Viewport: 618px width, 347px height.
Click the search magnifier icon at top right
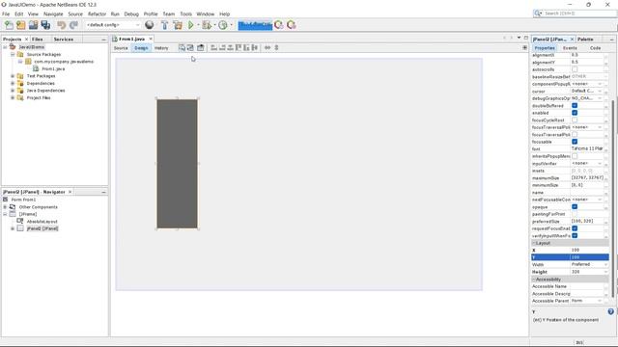[538, 13]
